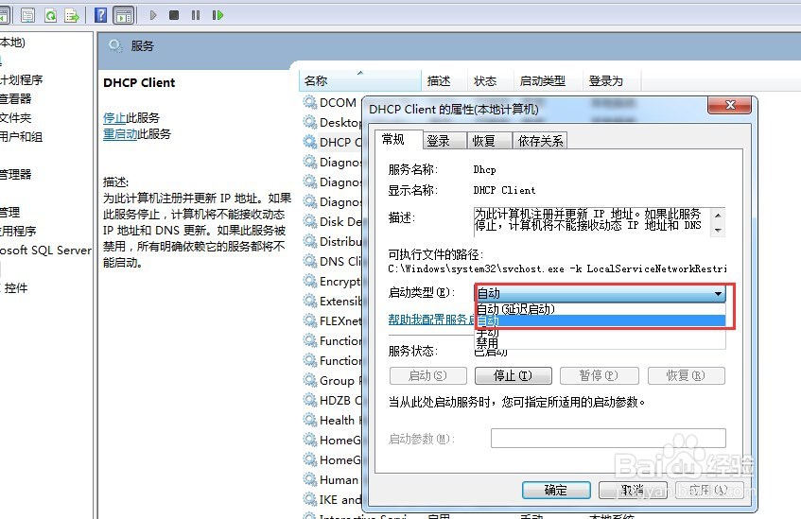Select osoft SQL Server item in left tree
Image resolution: width=801 pixels, height=519 pixels.
point(45,251)
